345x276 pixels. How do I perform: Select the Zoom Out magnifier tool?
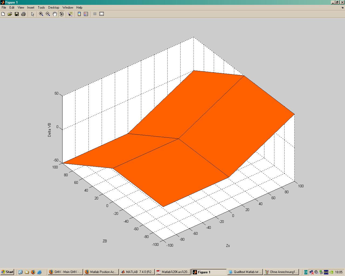[x=48, y=14]
